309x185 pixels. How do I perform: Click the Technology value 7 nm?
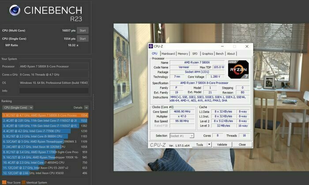[177, 77]
